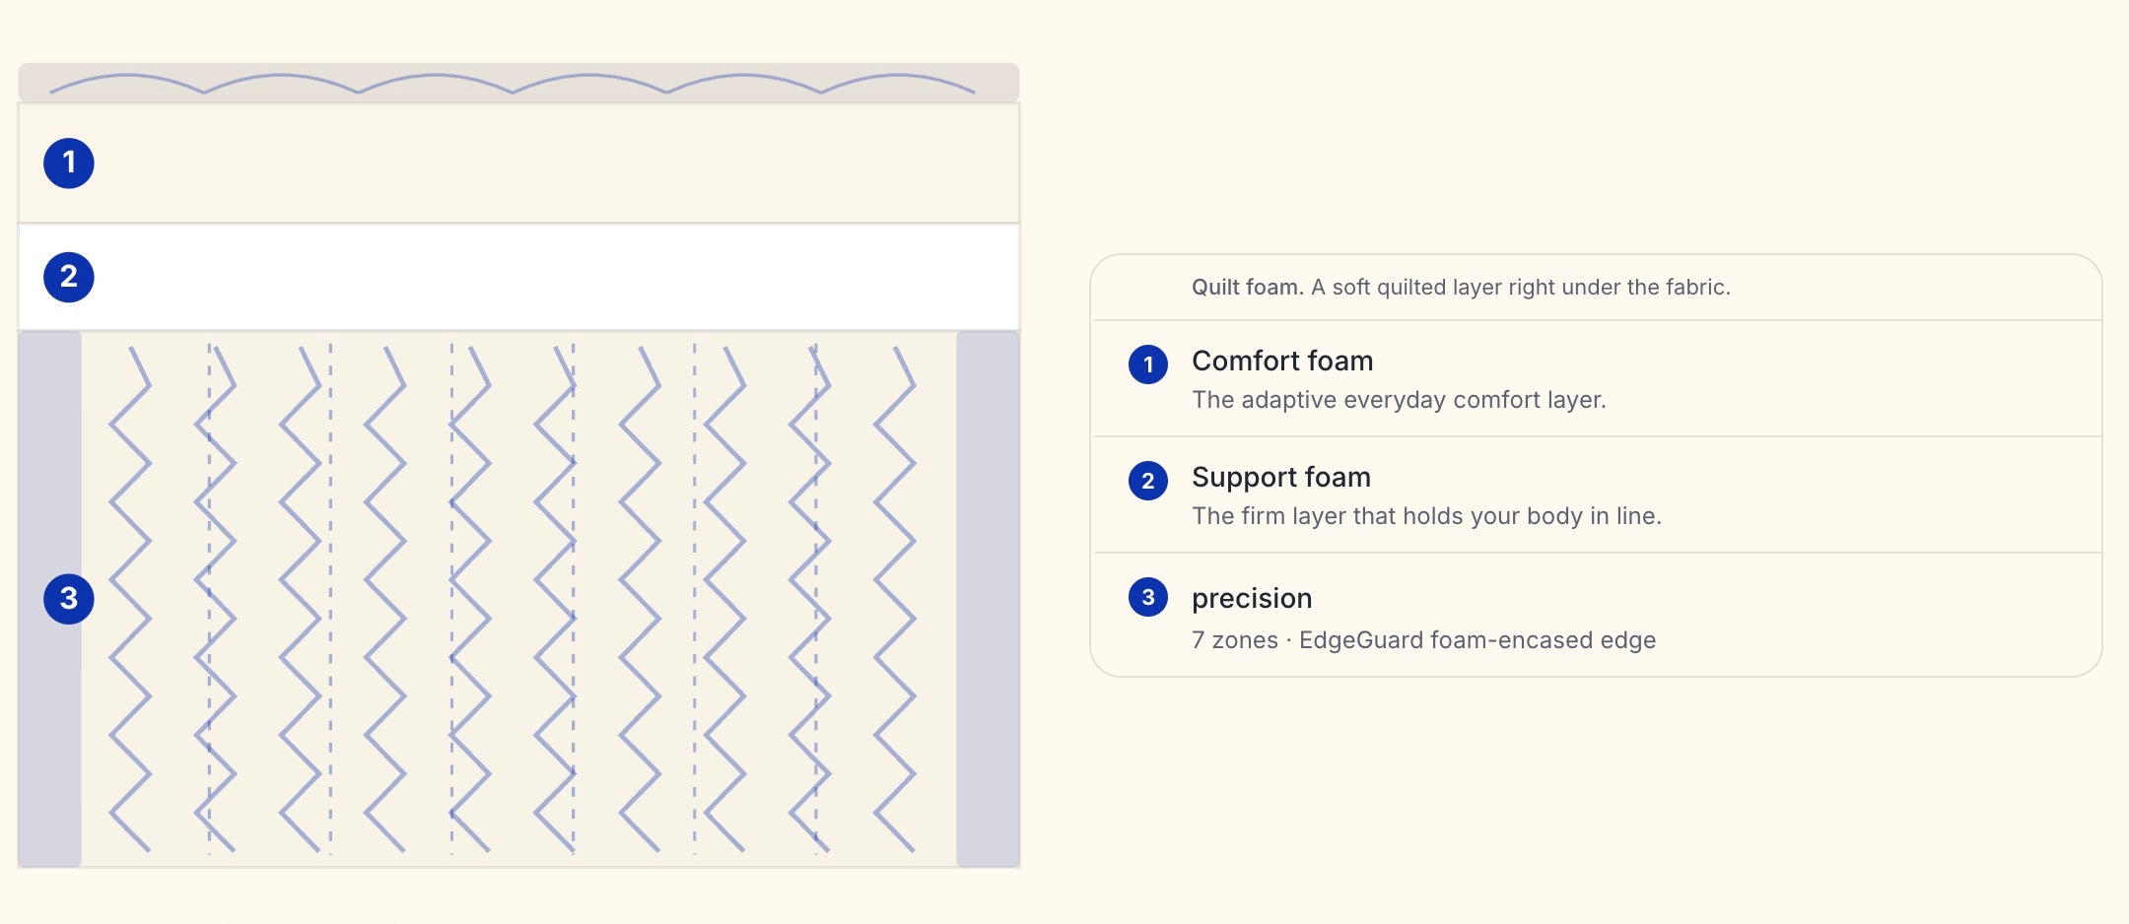Viewport: 2129px width, 924px height.
Task: Open the Support foam heading
Action: coord(1281,478)
